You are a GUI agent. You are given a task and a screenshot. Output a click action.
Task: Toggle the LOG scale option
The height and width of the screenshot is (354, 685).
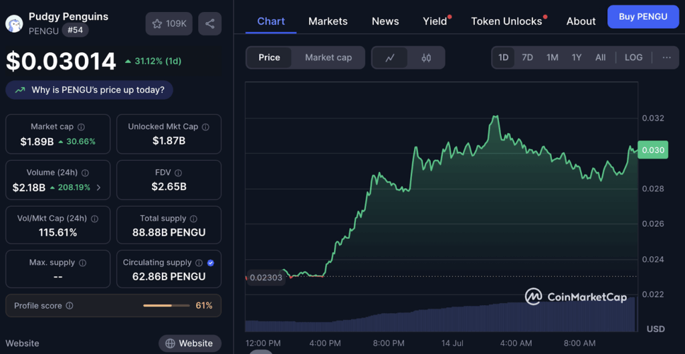pos(633,58)
